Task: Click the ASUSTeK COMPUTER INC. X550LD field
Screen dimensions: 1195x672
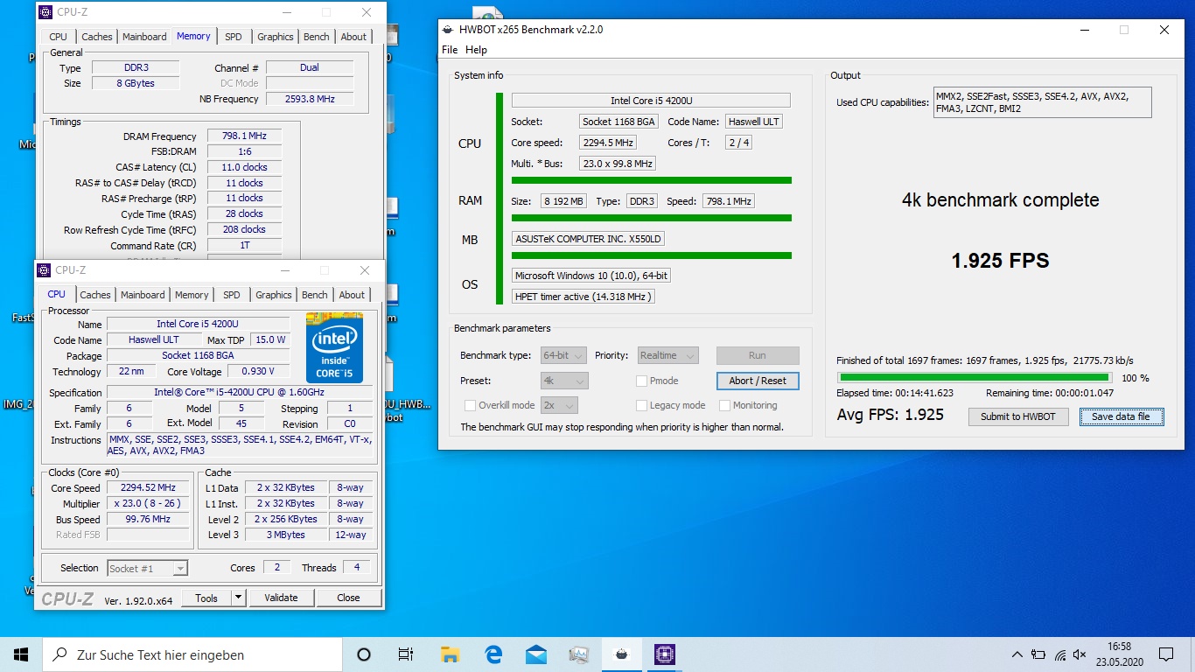Action: pos(588,239)
